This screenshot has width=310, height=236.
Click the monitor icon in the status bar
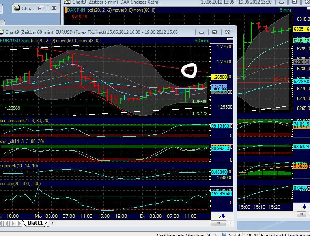click(224, 234)
